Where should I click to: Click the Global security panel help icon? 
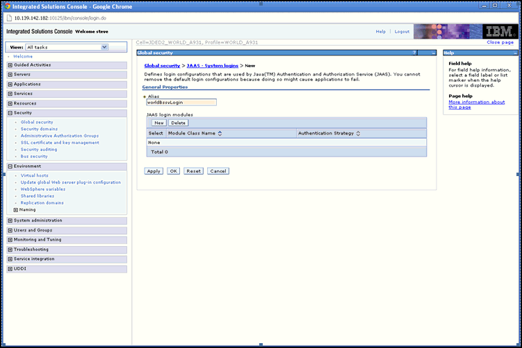coord(414,53)
